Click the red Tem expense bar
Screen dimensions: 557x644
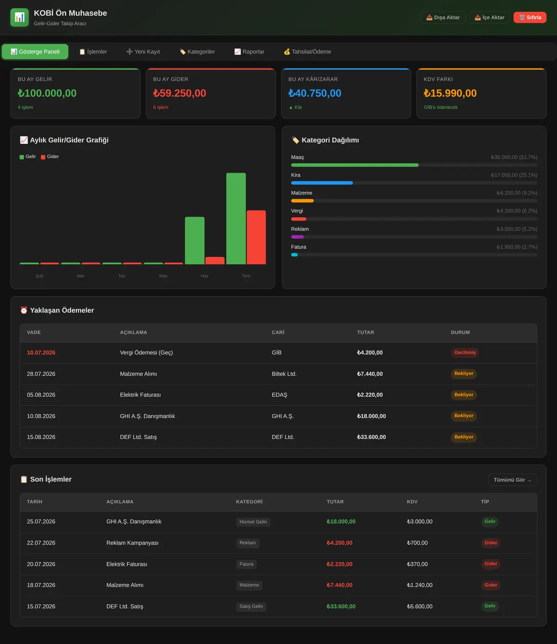[x=256, y=237]
